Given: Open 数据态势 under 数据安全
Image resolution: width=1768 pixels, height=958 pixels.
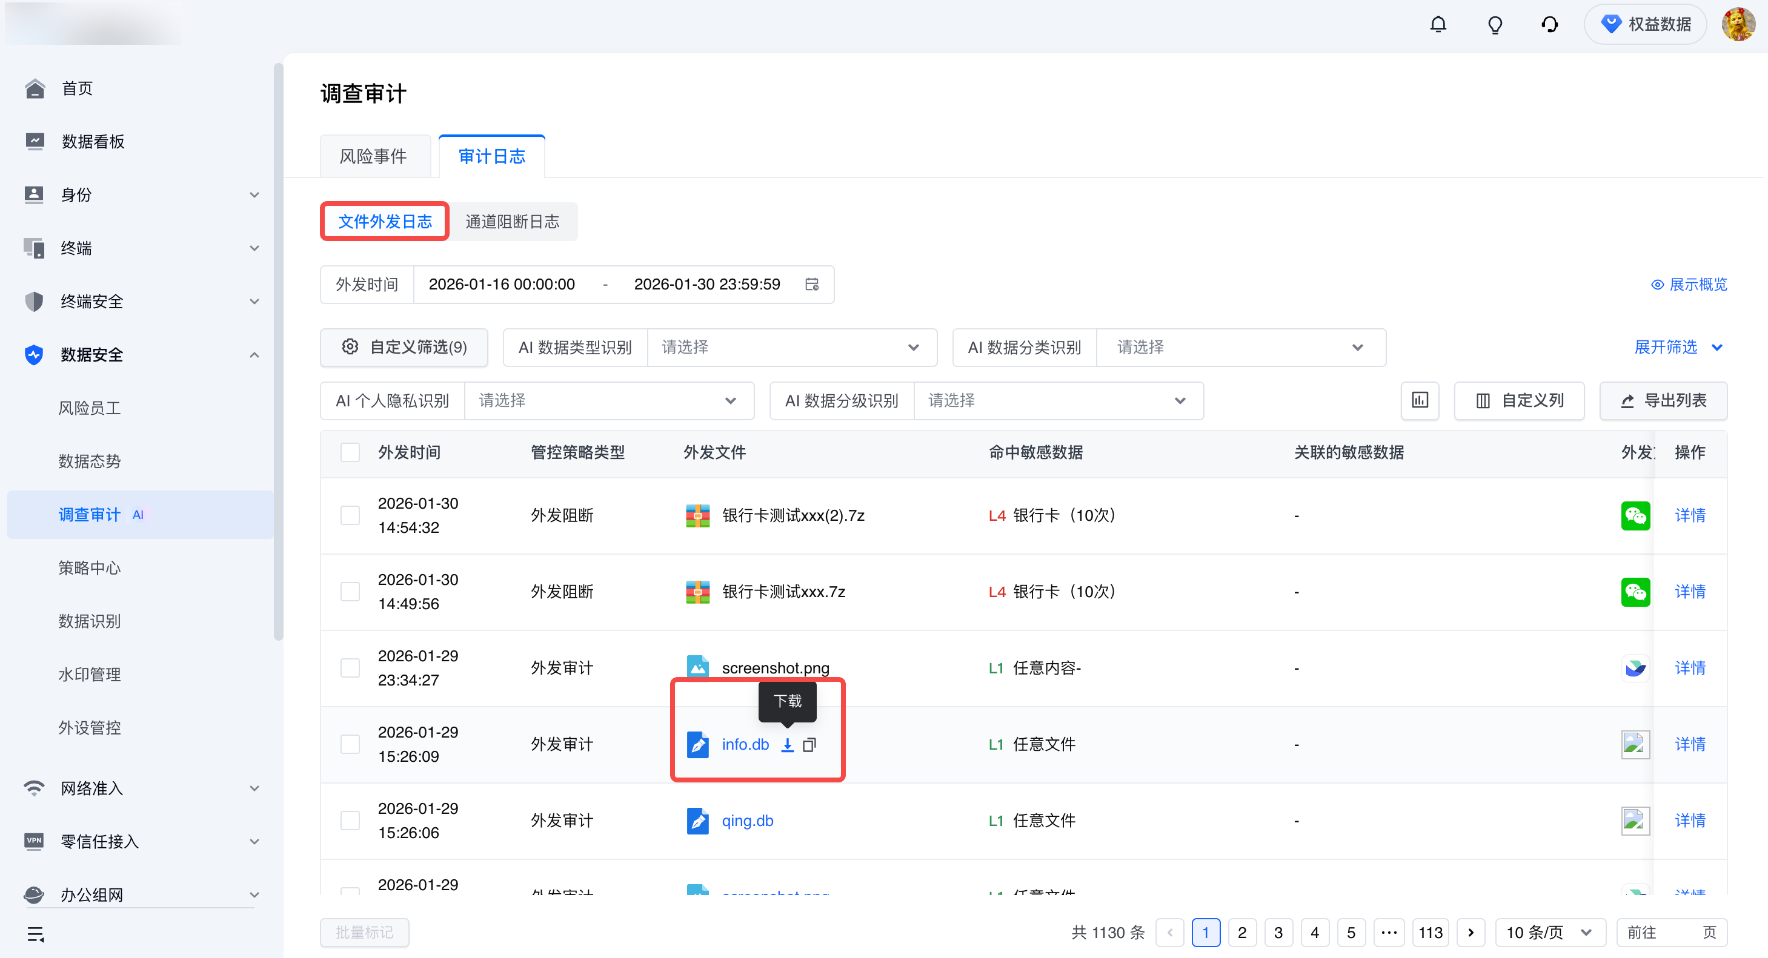Looking at the screenshot, I should [89, 461].
